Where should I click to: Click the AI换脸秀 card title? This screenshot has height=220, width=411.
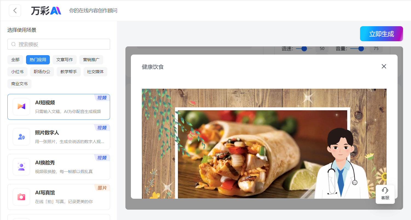click(45, 163)
